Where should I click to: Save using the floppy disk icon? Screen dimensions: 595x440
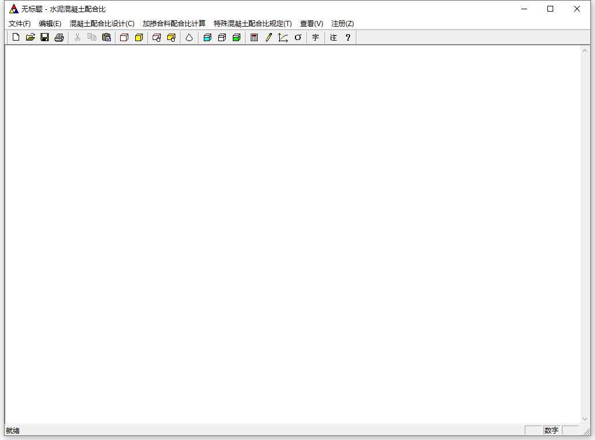point(45,37)
